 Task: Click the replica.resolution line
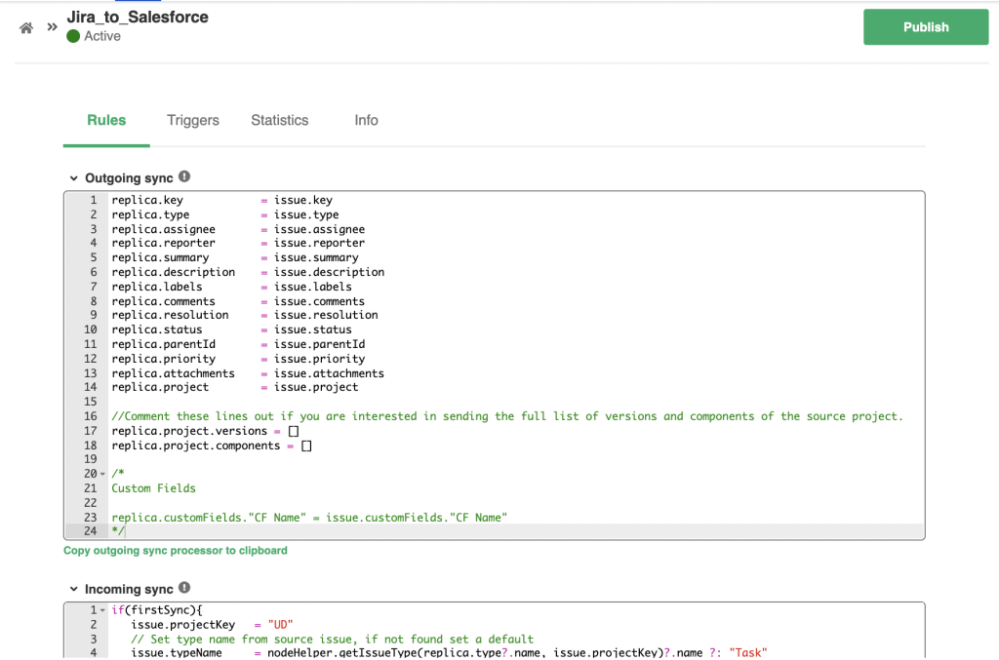(x=245, y=315)
